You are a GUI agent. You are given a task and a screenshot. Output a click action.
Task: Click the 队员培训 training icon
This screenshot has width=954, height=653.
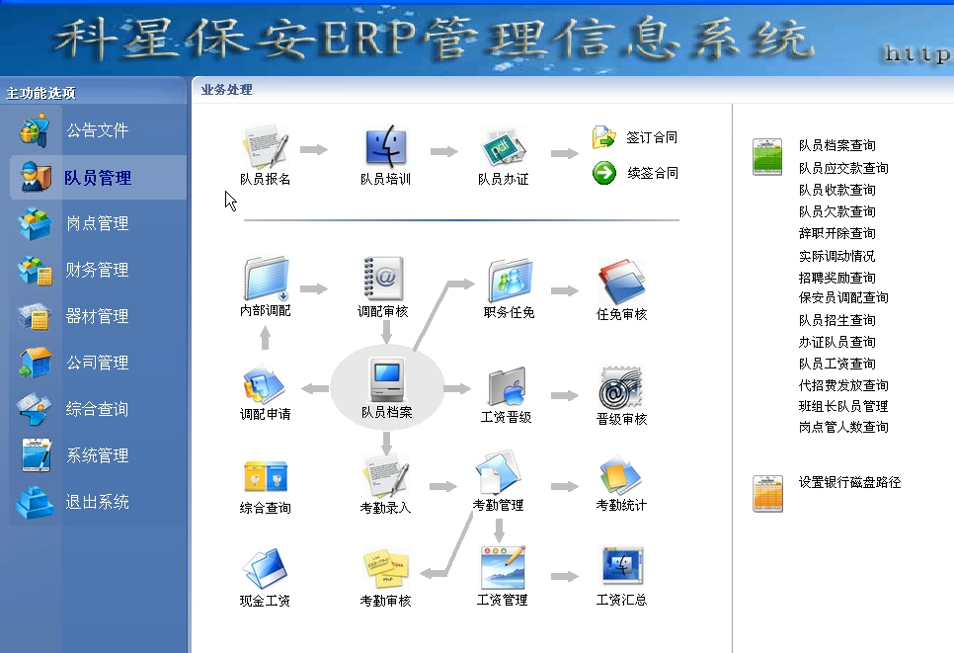click(x=385, y=148)
